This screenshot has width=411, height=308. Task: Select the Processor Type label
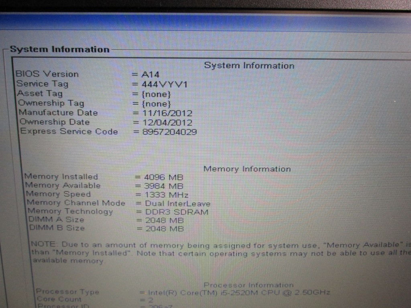(x=67, y=292)
